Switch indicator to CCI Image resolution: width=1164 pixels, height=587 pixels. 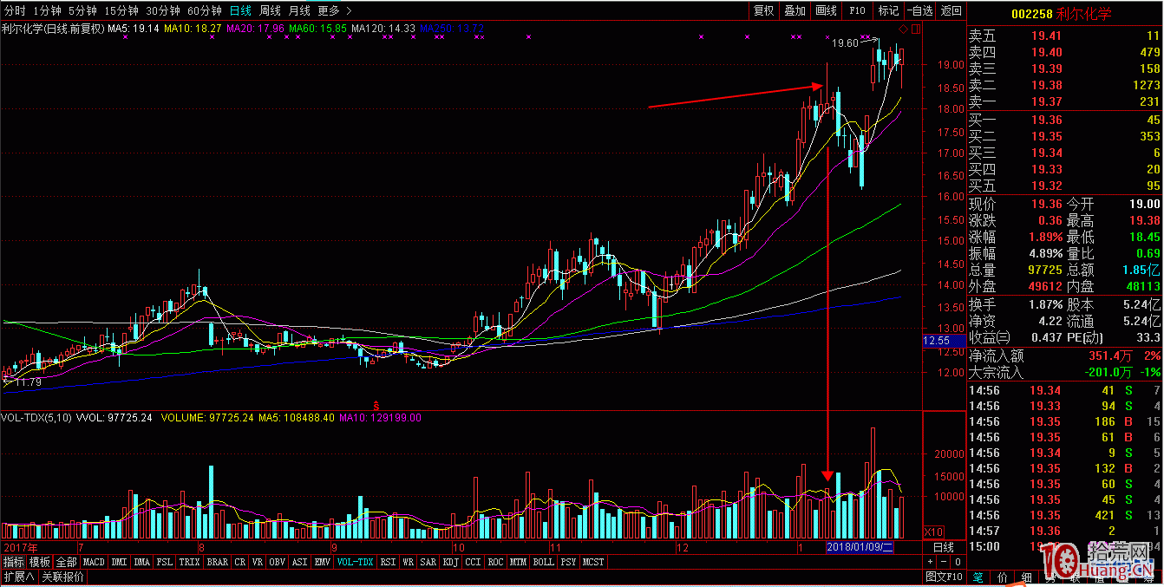pyautogui.click(x=473, y=562)
